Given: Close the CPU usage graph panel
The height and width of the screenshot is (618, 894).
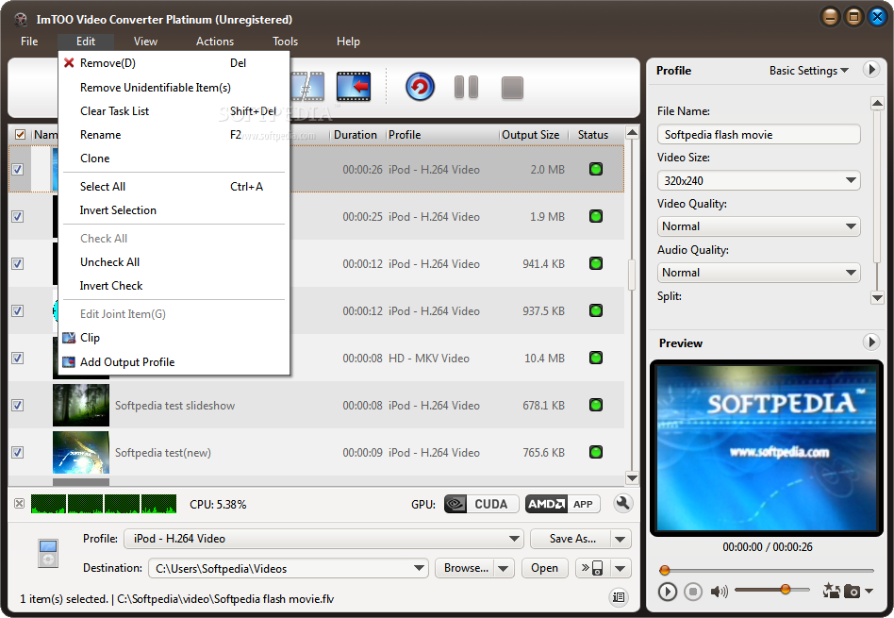Looking at the screenshot, I should pyautogui.click(x=20, y=503).
